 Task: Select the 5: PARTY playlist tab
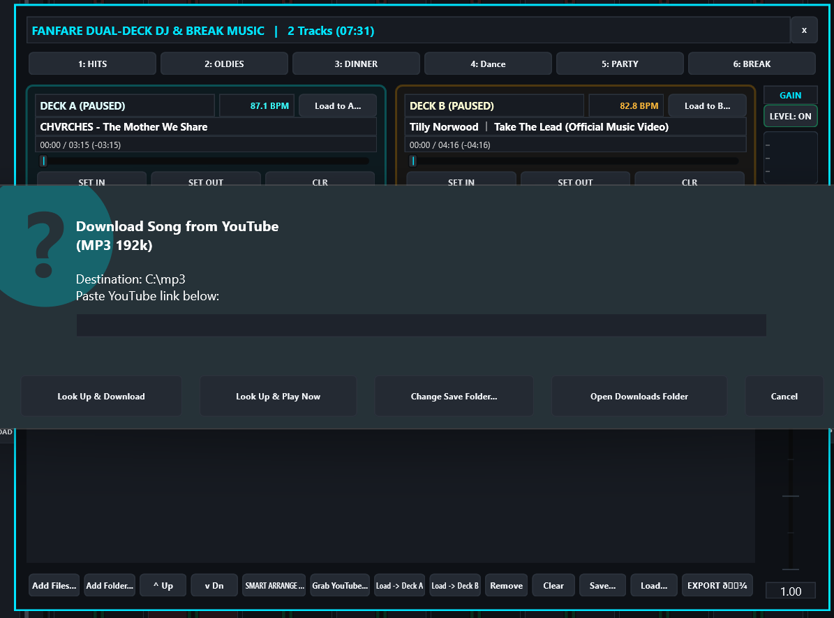point(620,64)
